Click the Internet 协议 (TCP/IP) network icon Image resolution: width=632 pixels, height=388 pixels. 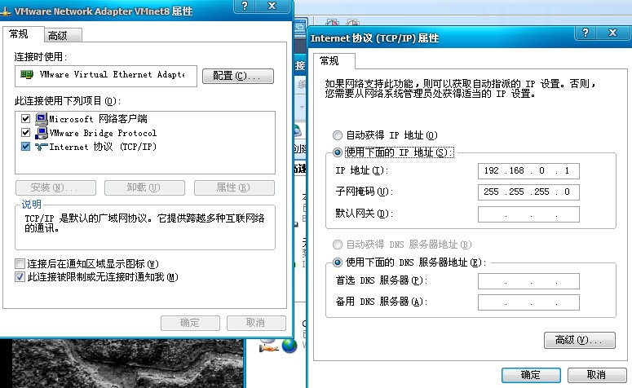click(x=41, y=147)
